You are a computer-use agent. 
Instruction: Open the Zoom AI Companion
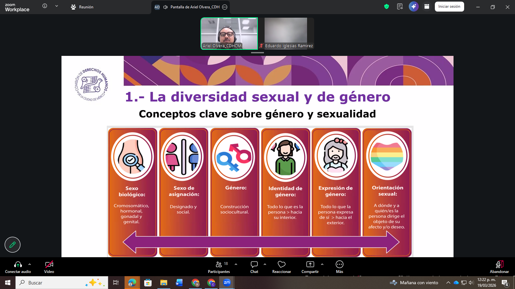[413, 6]
